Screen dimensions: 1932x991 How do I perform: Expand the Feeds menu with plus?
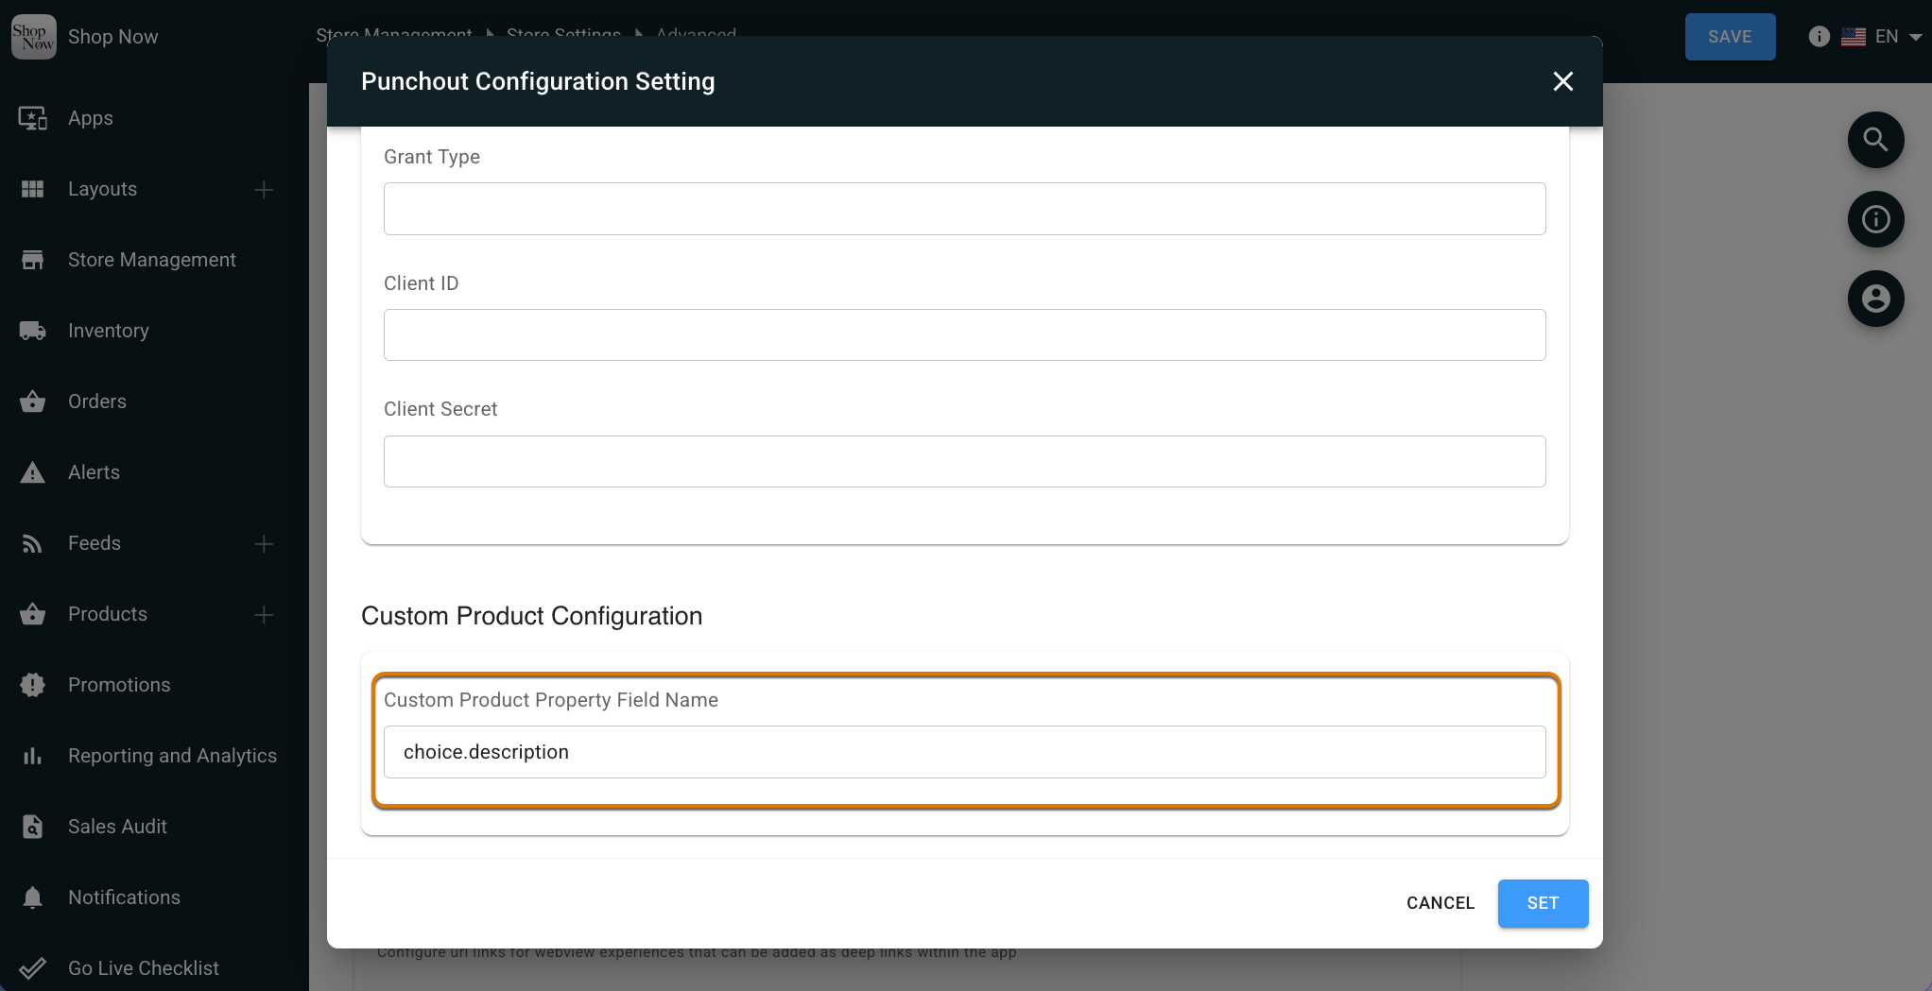(265, 544)
